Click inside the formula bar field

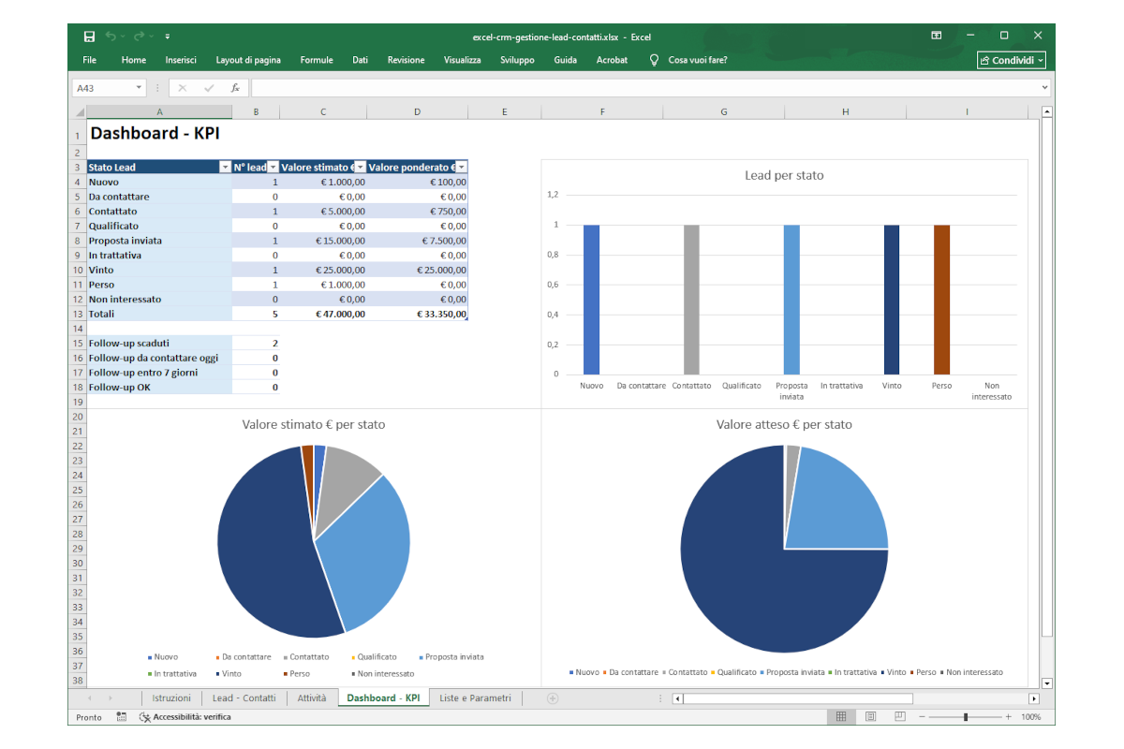point(646,88)
